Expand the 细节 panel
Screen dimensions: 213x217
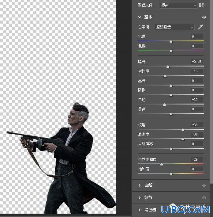coord(140,198)
